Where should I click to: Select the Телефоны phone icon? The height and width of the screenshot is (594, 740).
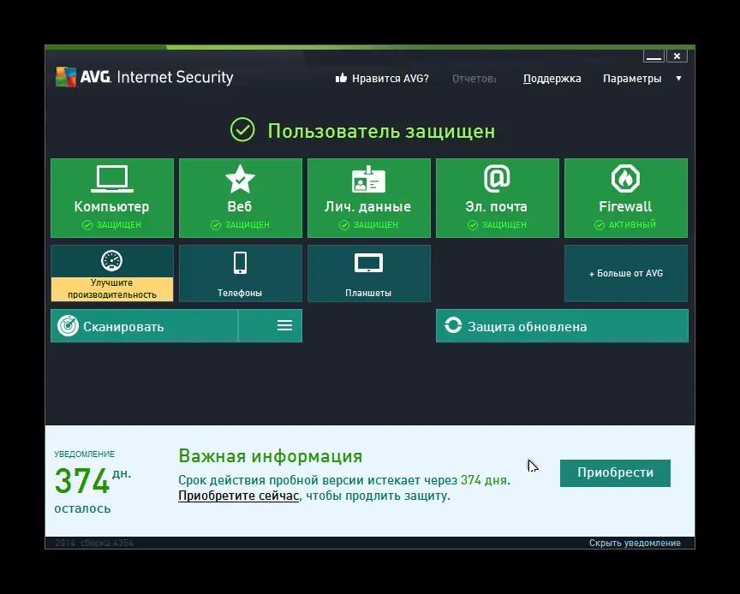coord(240,263)
